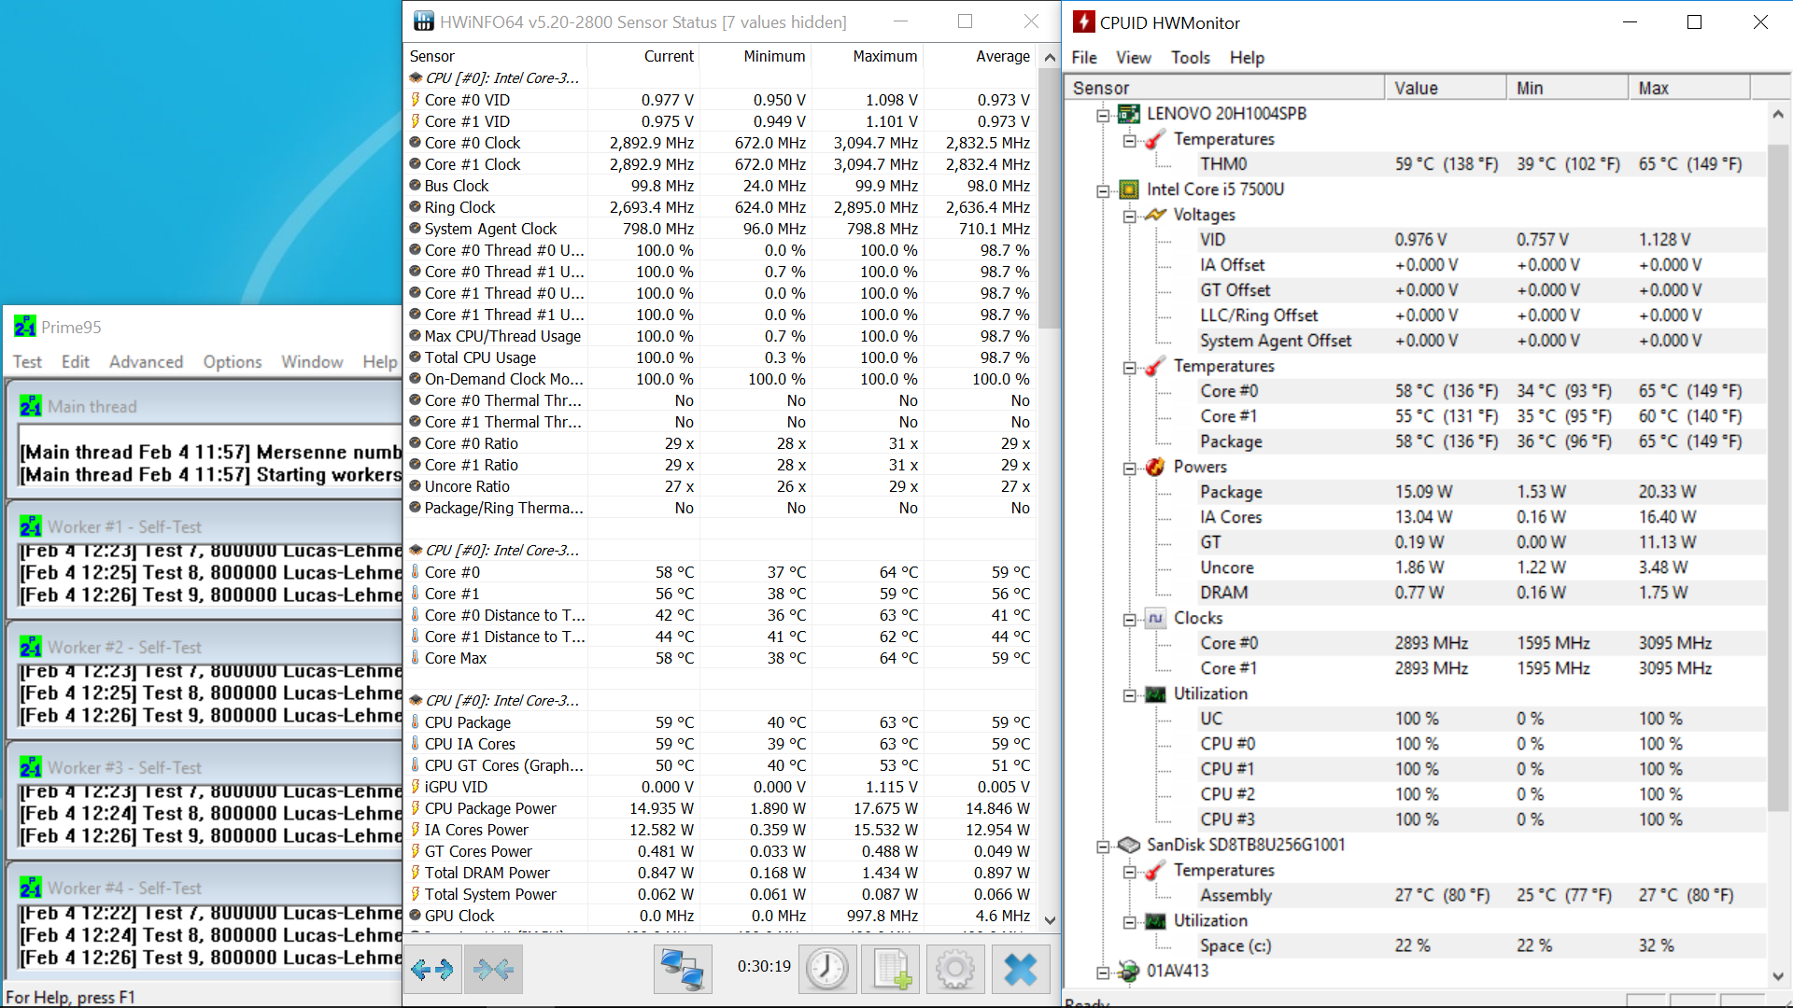Click the Average column header in HWiNFO
The height and width of the screenshot is (1008, 1793).
980,56
